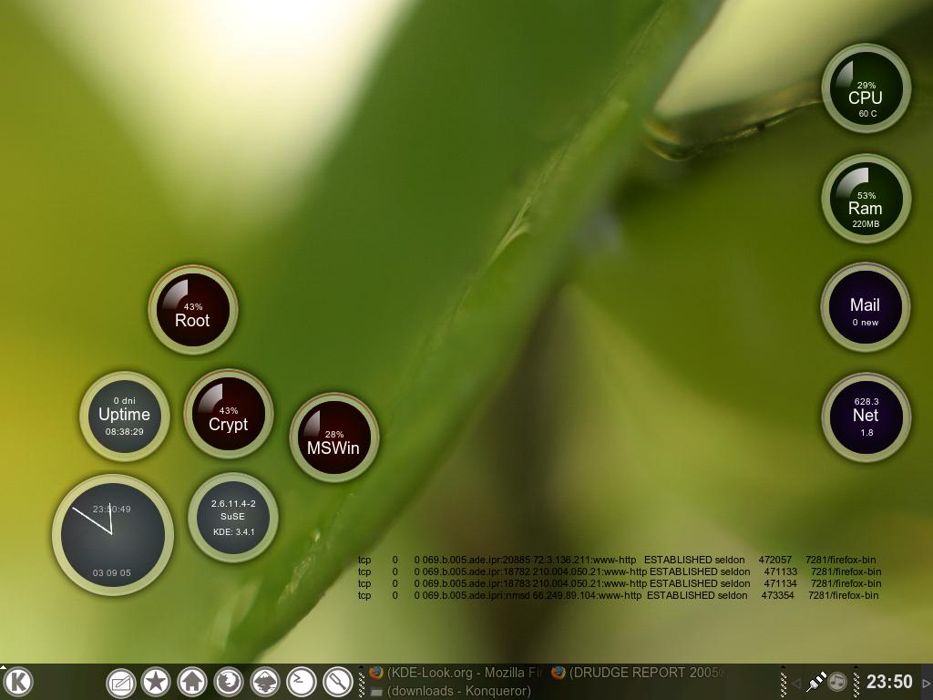Click the tcp line with 72.3.136.211
Screen dimensions: 933x700
pyautogui.click(x=617, y=560)
